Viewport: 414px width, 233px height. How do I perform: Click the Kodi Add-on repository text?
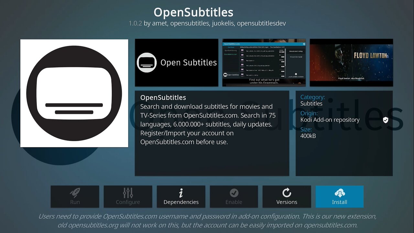tap(330, 120)
